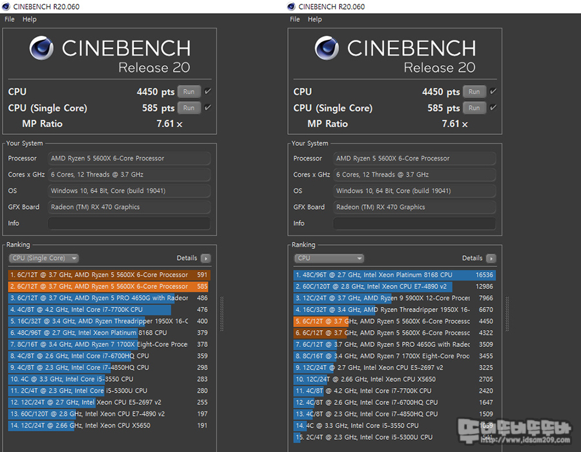Toggle Single Core checkbox in right window
Viewport: 581px width, 452px height.
click(x=493, y=107)
